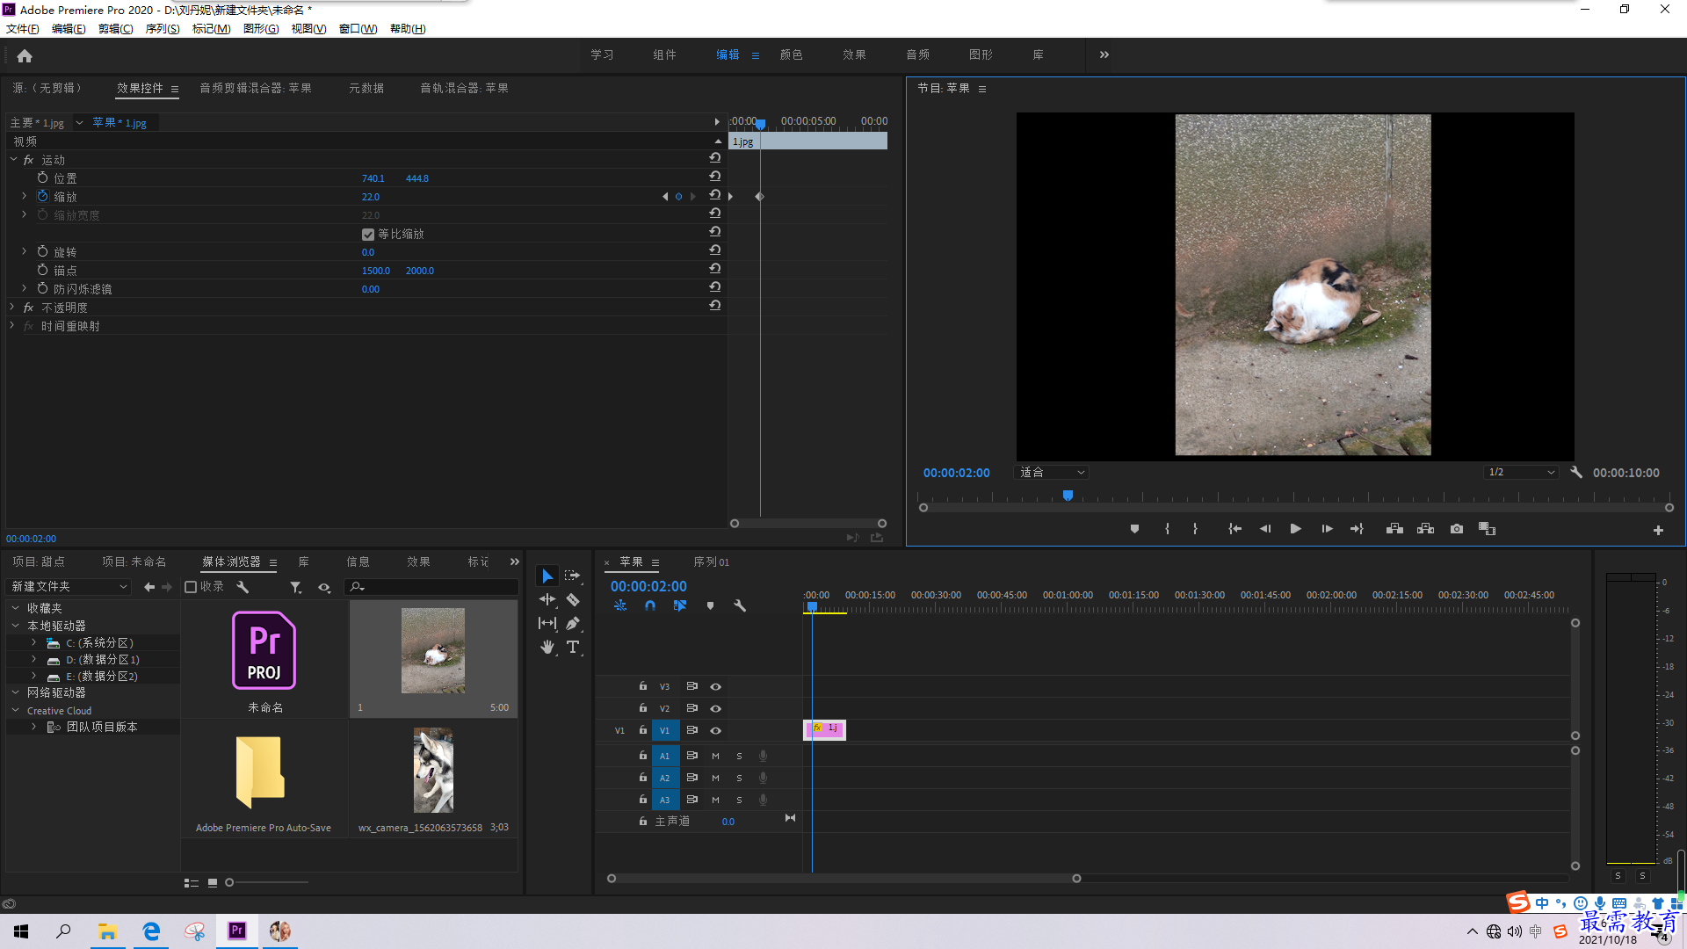Click the Extract button
The height and width of the screenshot is (949, 1687).
click(x=1425, y=529)
